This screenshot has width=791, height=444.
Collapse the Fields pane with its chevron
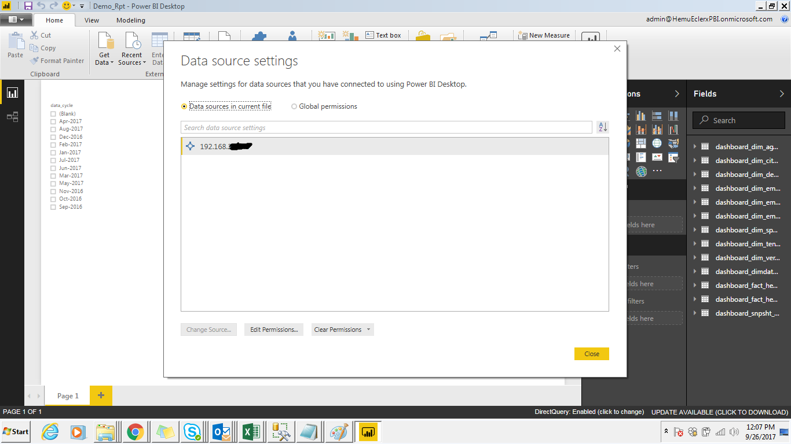(x=782, y=94)
